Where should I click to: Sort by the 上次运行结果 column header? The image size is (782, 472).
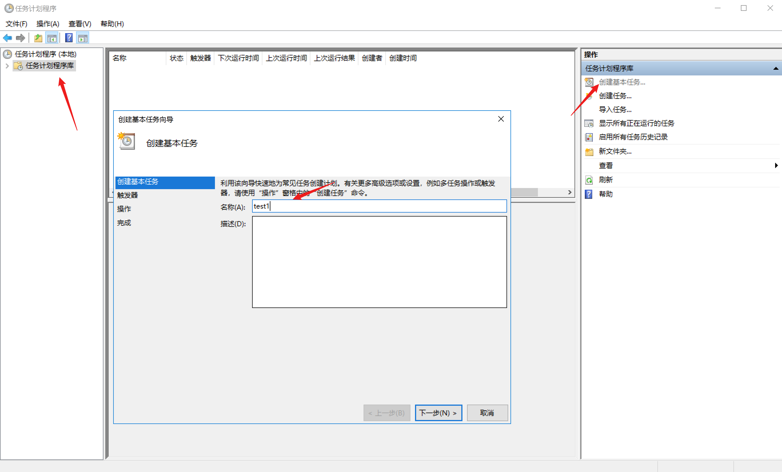coord(334,58)
